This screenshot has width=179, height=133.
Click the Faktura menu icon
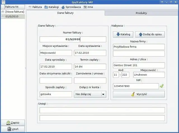pyautogui.click(x=30, y=7)
